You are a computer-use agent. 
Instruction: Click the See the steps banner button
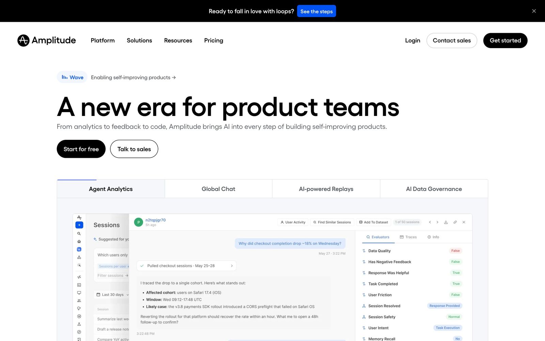coord(316,11)
